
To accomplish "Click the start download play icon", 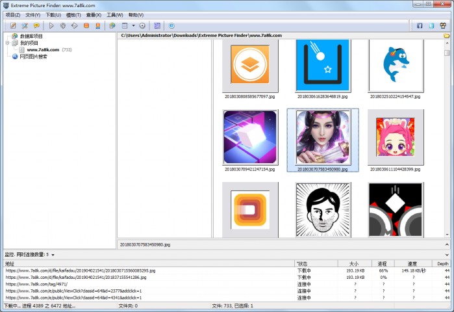I will point(51,25).
